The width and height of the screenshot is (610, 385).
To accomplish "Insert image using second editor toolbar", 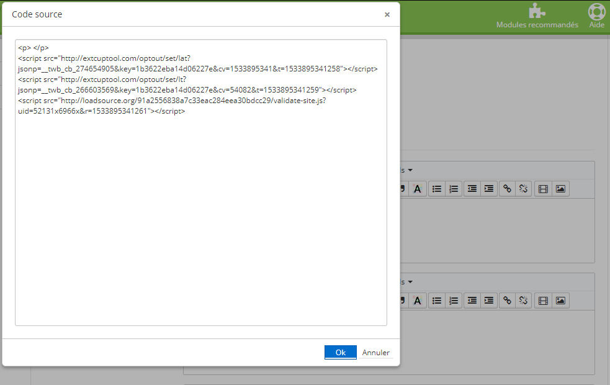I will click(x=560, y=301).
